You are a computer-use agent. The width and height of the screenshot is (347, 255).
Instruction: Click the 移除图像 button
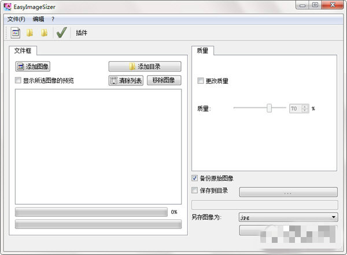(x=164, y=80)
